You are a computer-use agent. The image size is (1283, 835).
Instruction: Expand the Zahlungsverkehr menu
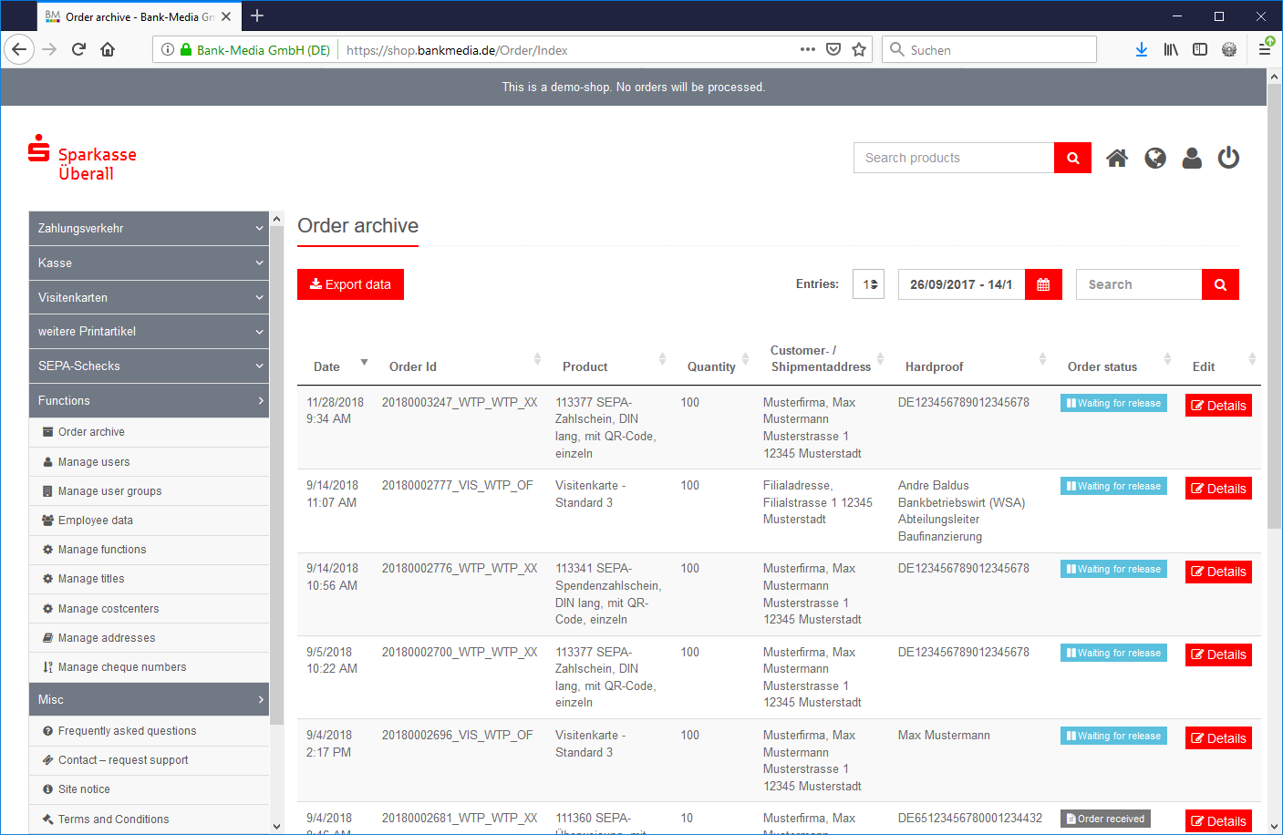coord(150,228)
